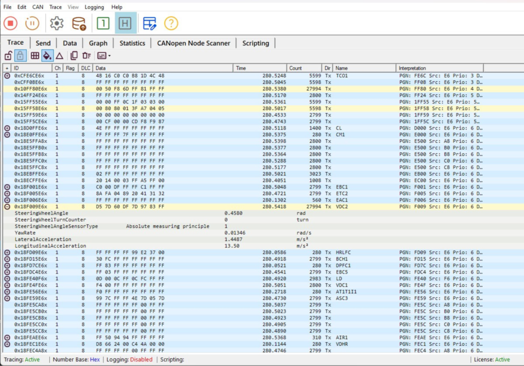This screenshot has height=366, width=524.
Task: Toggle the hexadecimal number base button
Action: [125, 23]
